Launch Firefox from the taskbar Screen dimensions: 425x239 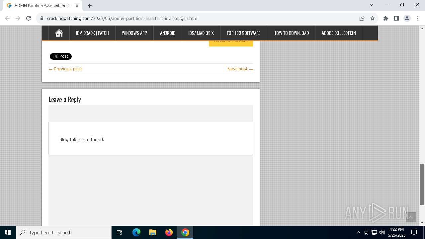pos(169,232)
